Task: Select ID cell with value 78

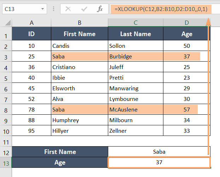Action: tap(31, 109)
